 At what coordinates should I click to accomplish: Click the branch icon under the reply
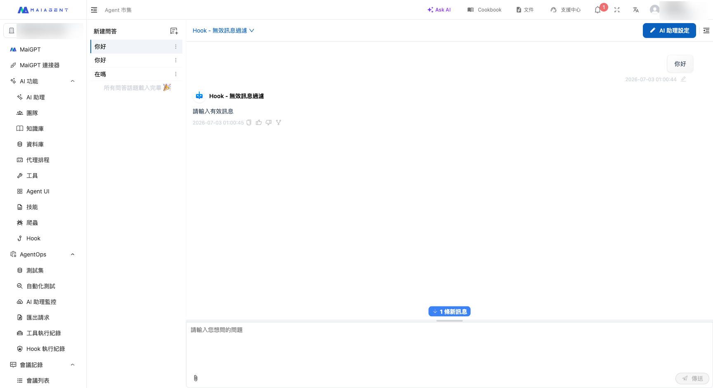point(279,122)
